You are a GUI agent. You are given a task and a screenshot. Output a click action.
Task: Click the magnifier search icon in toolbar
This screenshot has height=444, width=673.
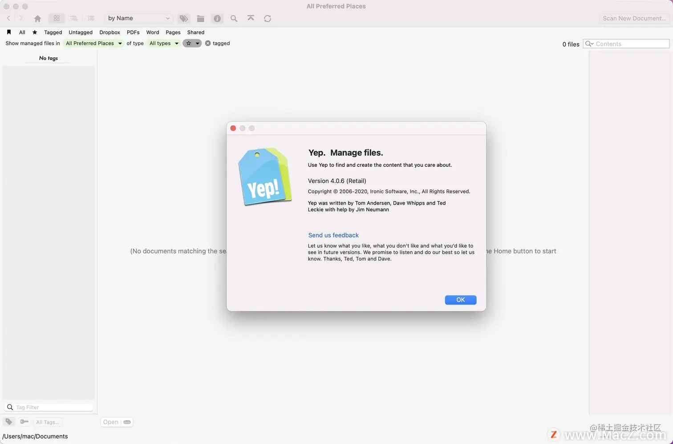pos(234,18)
